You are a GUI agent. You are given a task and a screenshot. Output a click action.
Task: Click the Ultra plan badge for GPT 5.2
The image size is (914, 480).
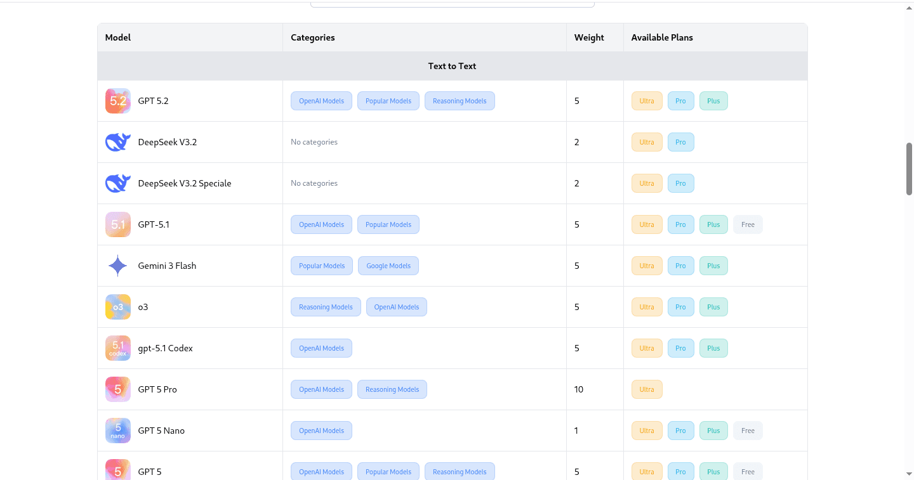[x=647, y=101]
